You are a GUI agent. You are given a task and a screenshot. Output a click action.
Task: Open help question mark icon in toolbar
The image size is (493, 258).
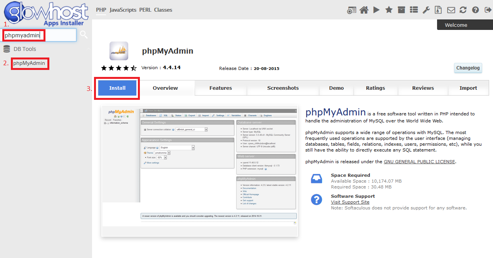475,10
